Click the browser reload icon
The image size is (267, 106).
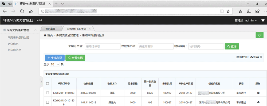coord(22,11)
